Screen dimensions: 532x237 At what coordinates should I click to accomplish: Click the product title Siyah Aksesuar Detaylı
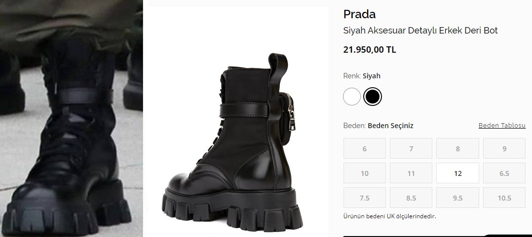[420, 31]
